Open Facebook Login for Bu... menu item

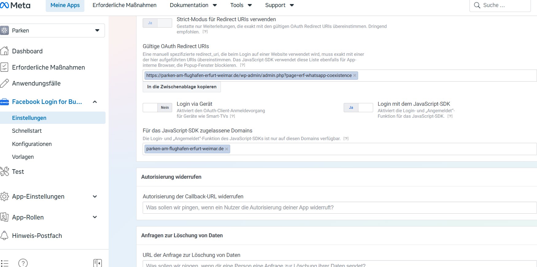tap(47, 102)
